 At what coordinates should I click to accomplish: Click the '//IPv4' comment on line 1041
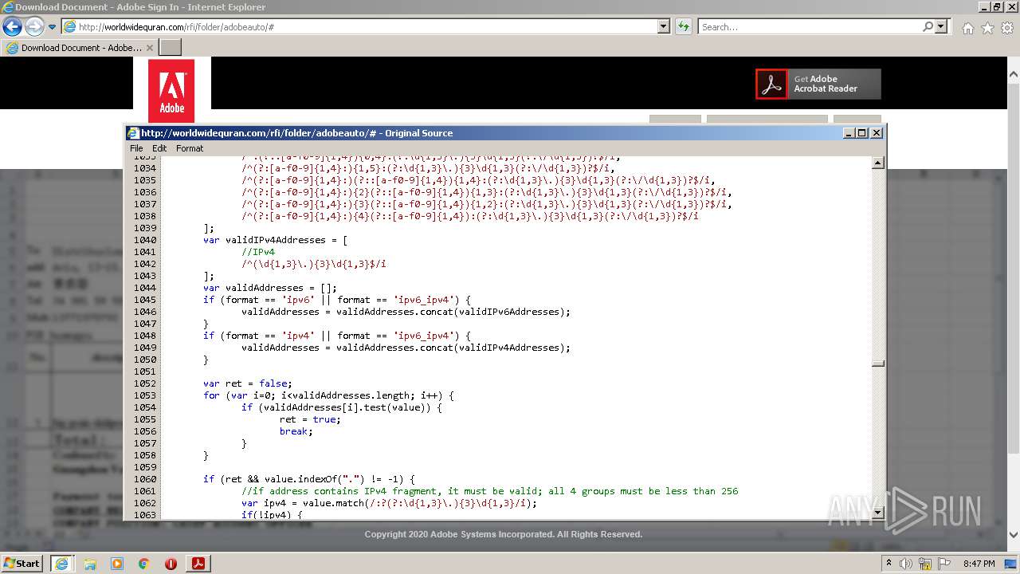coord(258,252)
